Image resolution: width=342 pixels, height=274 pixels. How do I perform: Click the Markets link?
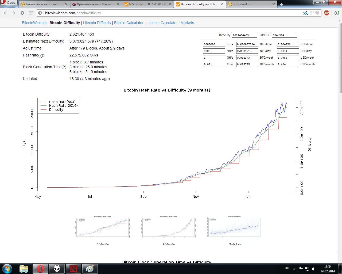(187, 23)
